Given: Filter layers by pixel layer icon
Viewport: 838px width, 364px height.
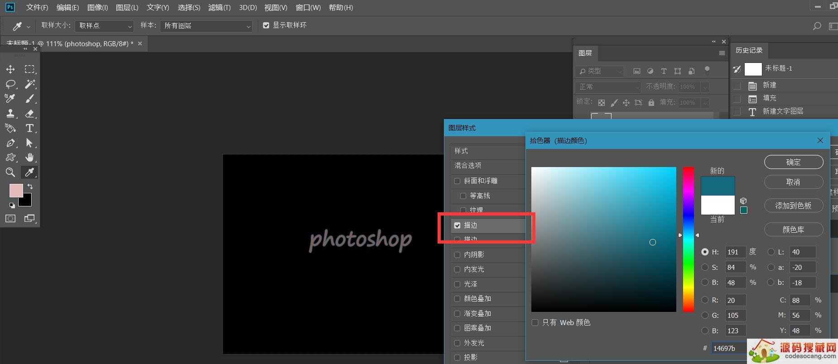Looking at the screenshot, I should (637, 71).
